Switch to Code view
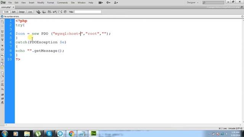Viewport: 244px width, 137px height. 6,12
